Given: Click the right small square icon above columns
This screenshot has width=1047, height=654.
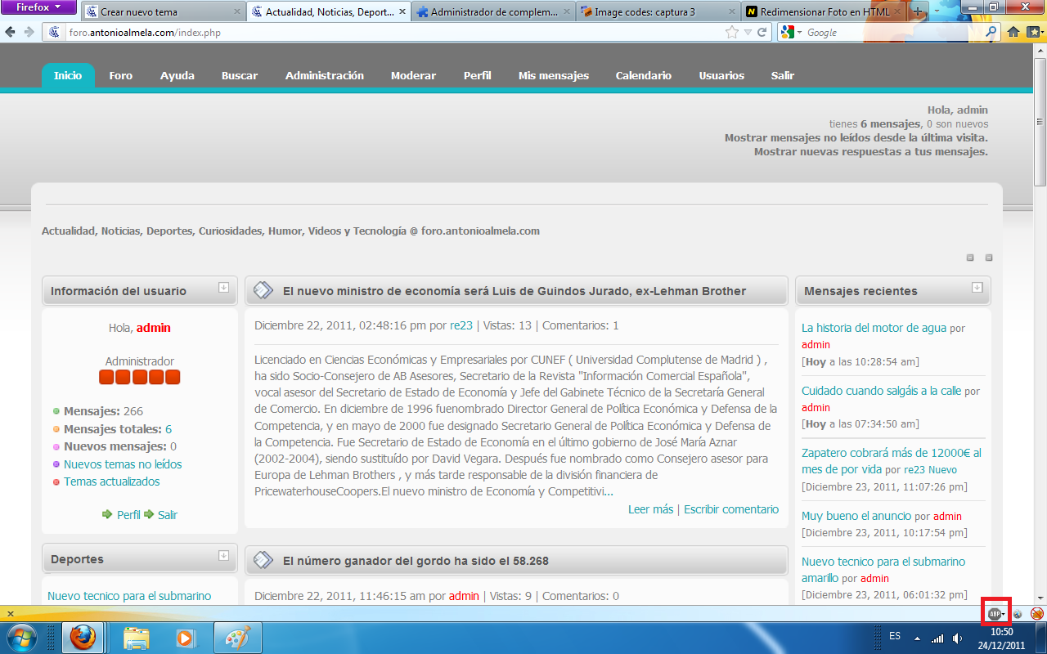Looking at the screenshot, I should (989, 258).
